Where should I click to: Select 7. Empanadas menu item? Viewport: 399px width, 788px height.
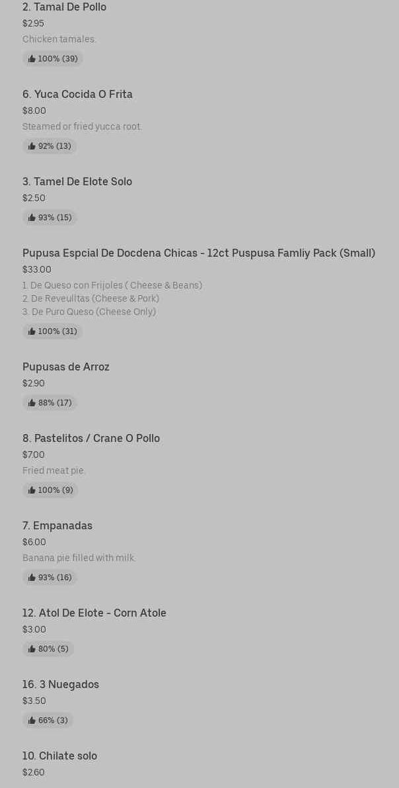[57, 526]
